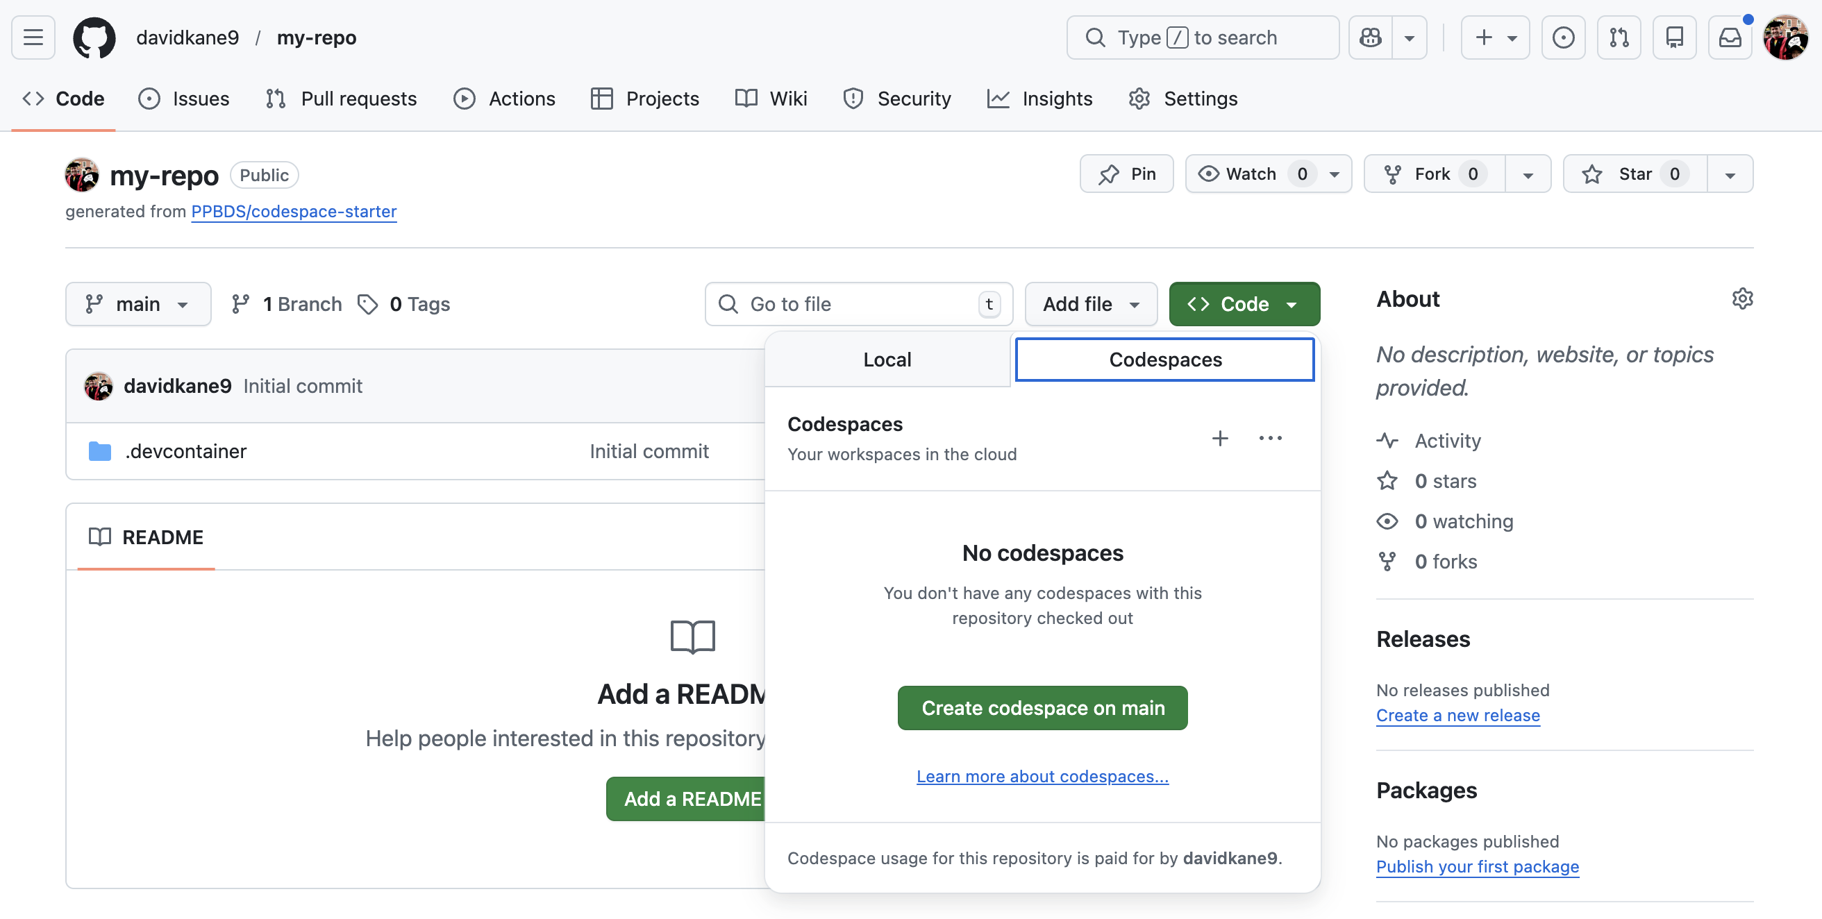Open the Add file dropdown
The image size is (1822, 919).
[x=1090, y=304]
